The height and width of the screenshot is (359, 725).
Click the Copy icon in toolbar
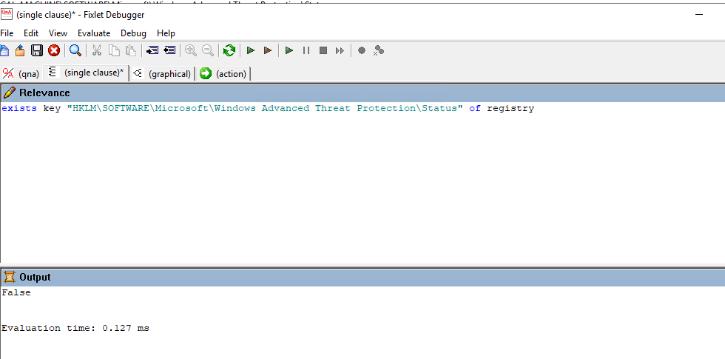pyautogui.click(x=114, y=50)
